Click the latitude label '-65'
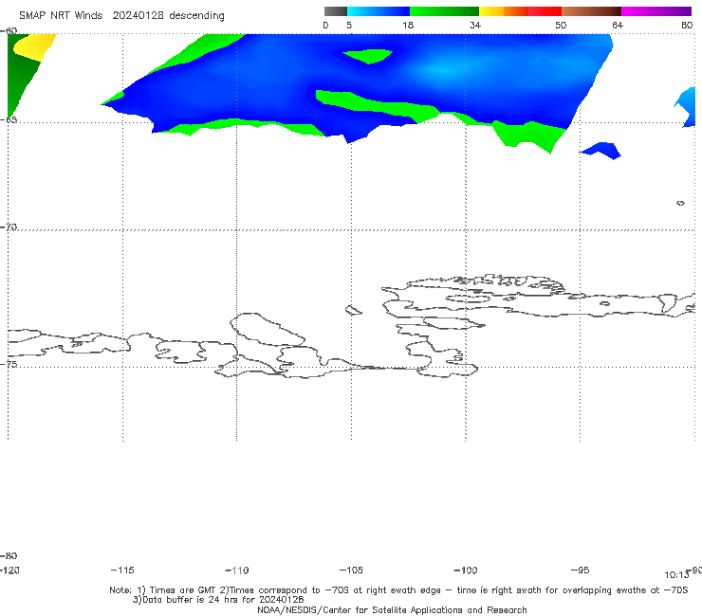 [9, 120]
